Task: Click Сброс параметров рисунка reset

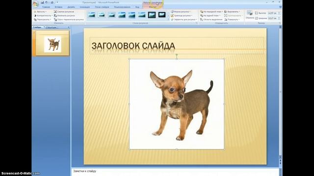Action: pos(69,20)
